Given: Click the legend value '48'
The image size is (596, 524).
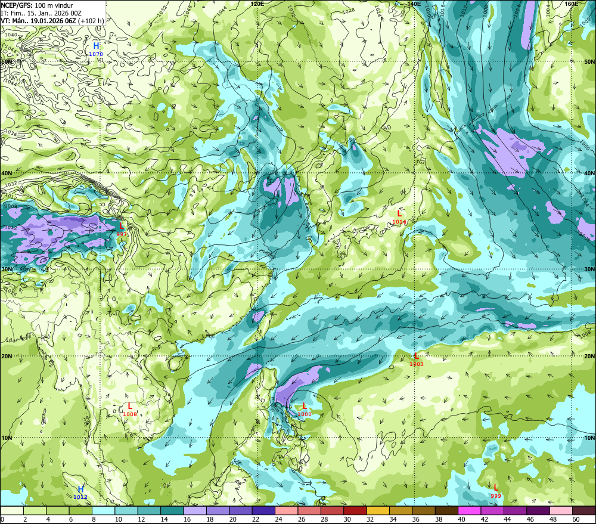Looking at the screenshot, I should pos(553,519).
